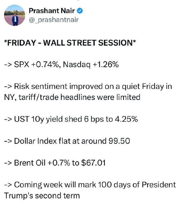Select the FRIDAY - WALL STREET SESSION headline
The width and height of the screenshot is (180, 205).
coord(70,43)
